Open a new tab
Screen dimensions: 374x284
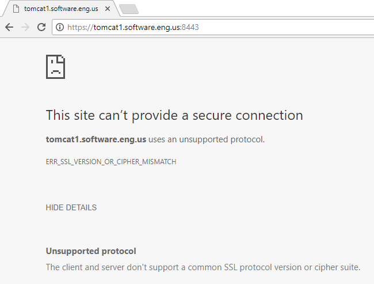click(x=128, y=9)
